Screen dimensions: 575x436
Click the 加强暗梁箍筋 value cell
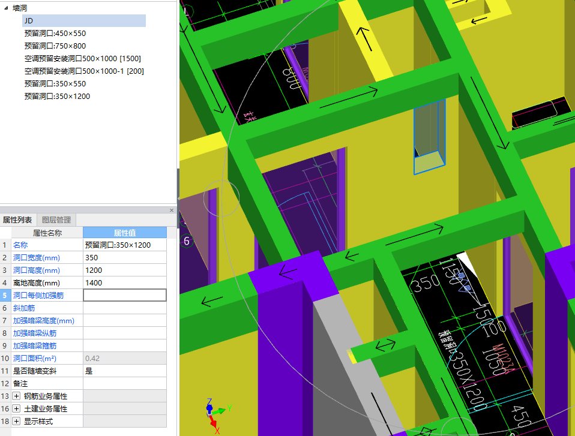(125, 346)
